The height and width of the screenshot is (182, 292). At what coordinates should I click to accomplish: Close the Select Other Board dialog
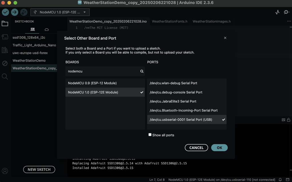[225, 38]
